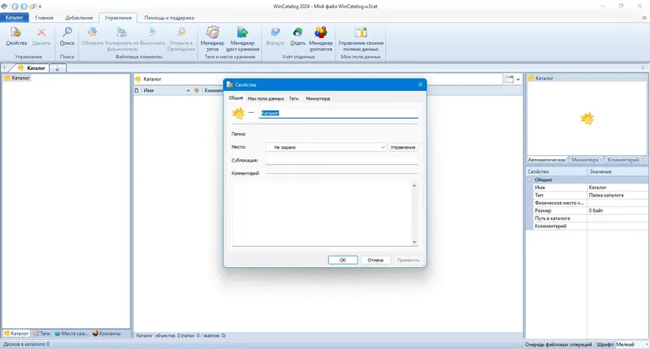Switch to the Места хра... bottom tab
Viewport: 650px width, 349px height.
[71, 334]
